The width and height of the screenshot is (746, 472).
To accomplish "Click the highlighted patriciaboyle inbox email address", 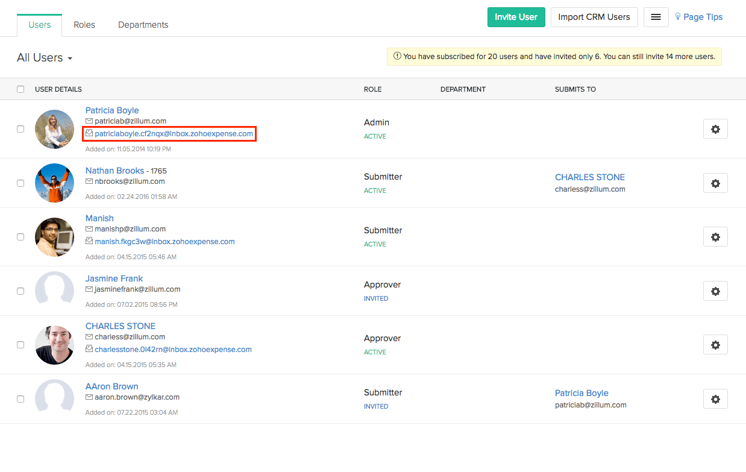I will pos(172,133).
